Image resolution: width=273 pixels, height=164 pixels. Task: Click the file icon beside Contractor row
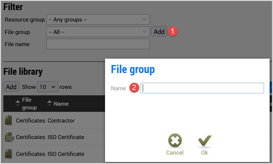(9, 120)
